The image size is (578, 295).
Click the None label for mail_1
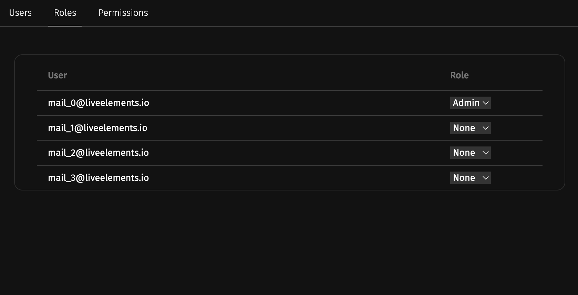(464, 128)
